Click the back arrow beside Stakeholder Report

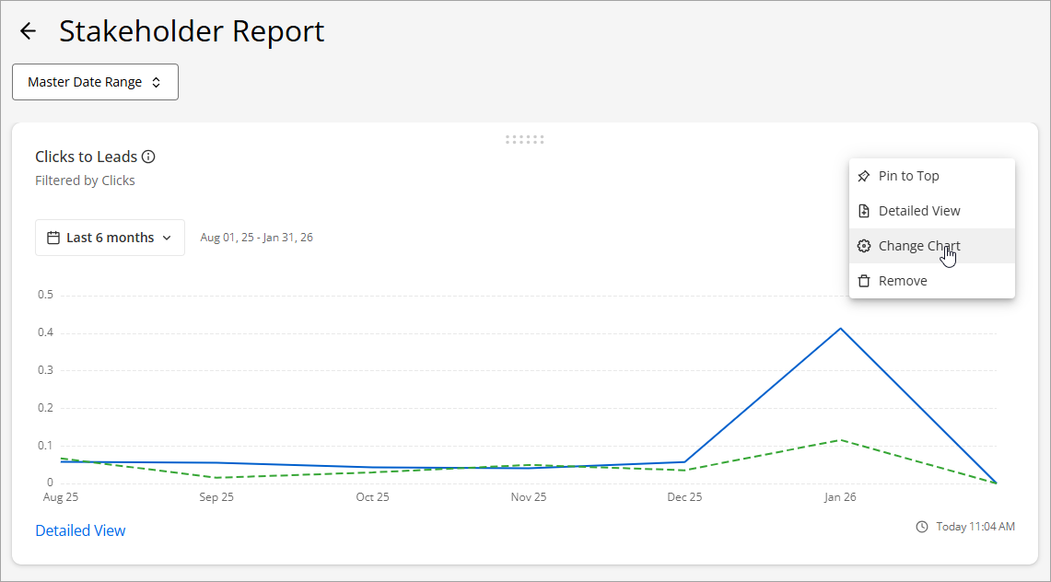coord(28,31)
